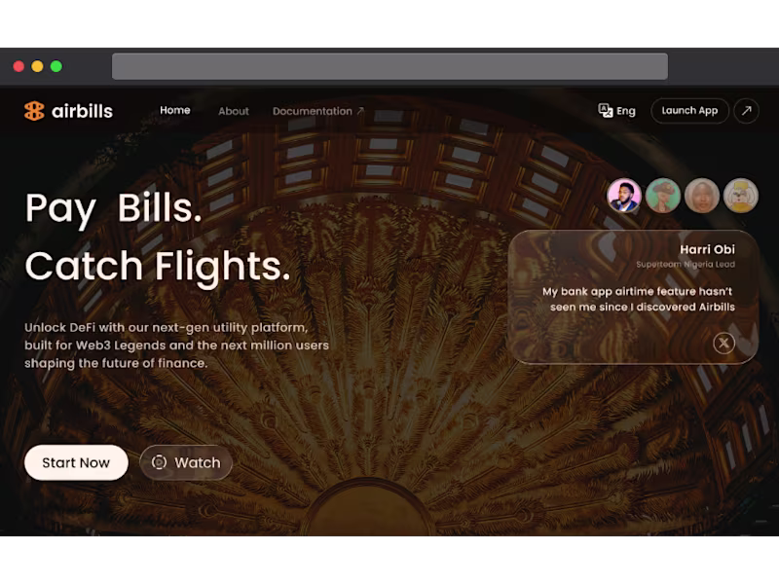The height and width of the screenshot is (584, 779).
Task: Click the round arrow icon beside Launch App
Action: [x=746, y=111]
